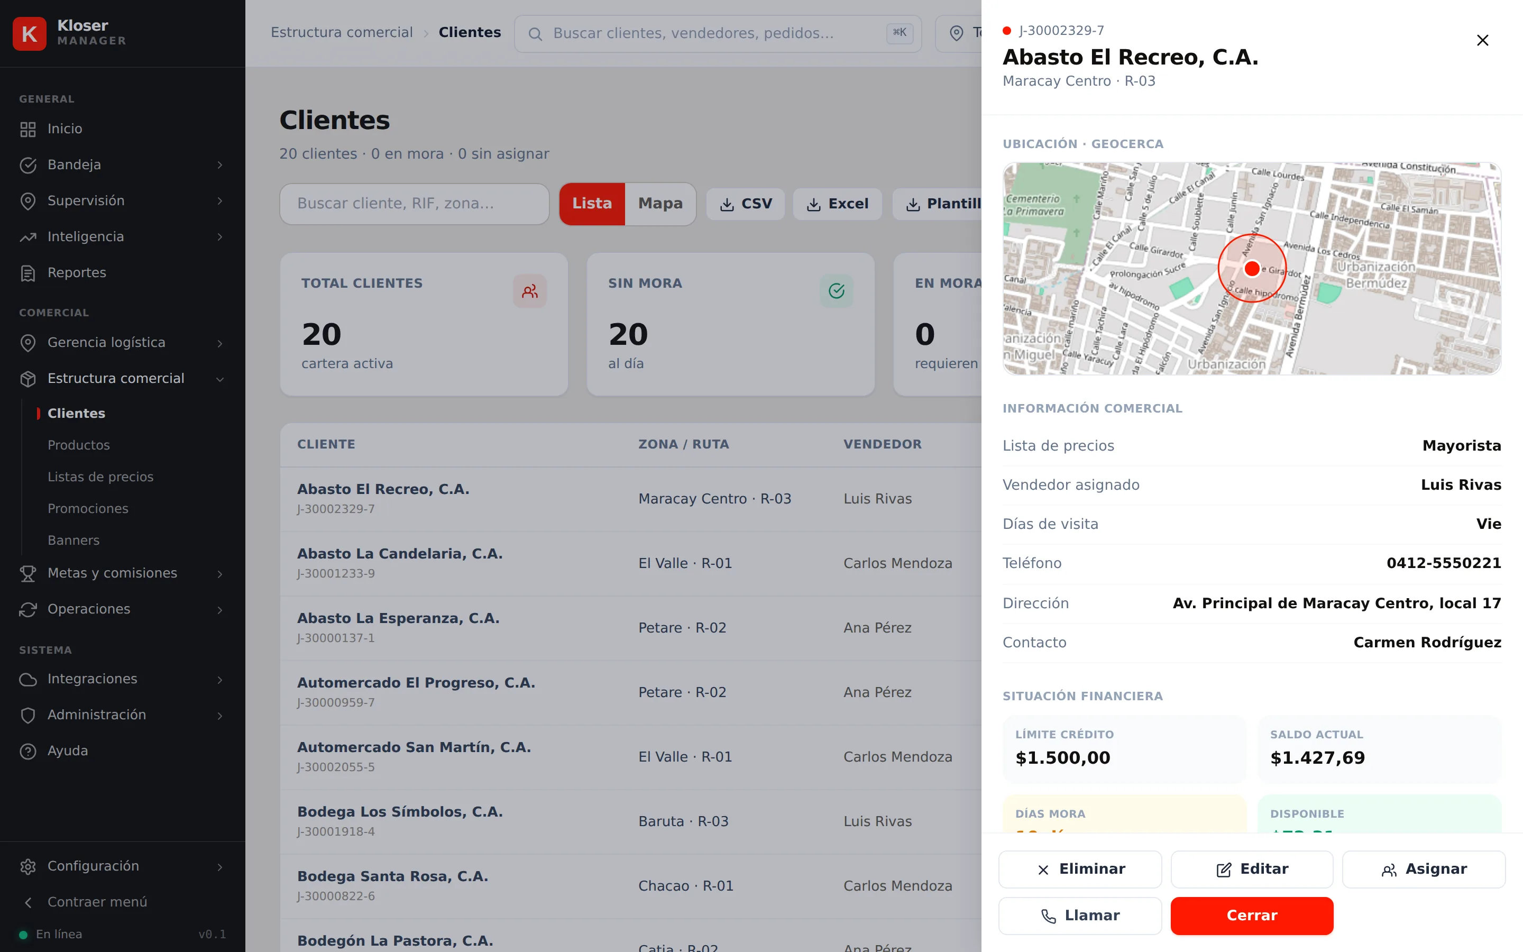1523x952 pixels.
Task: Open Productos in the sidebar
Action: 79,445
